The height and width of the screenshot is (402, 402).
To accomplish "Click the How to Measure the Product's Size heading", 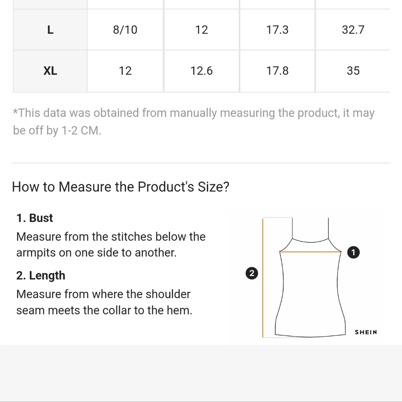I will point(120,187).
